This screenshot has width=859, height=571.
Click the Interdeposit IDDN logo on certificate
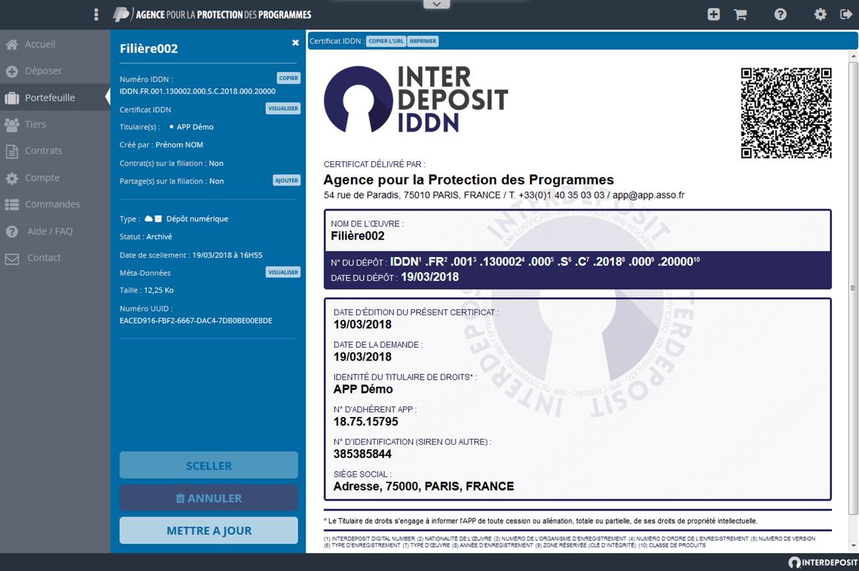(x=416, y=99)
